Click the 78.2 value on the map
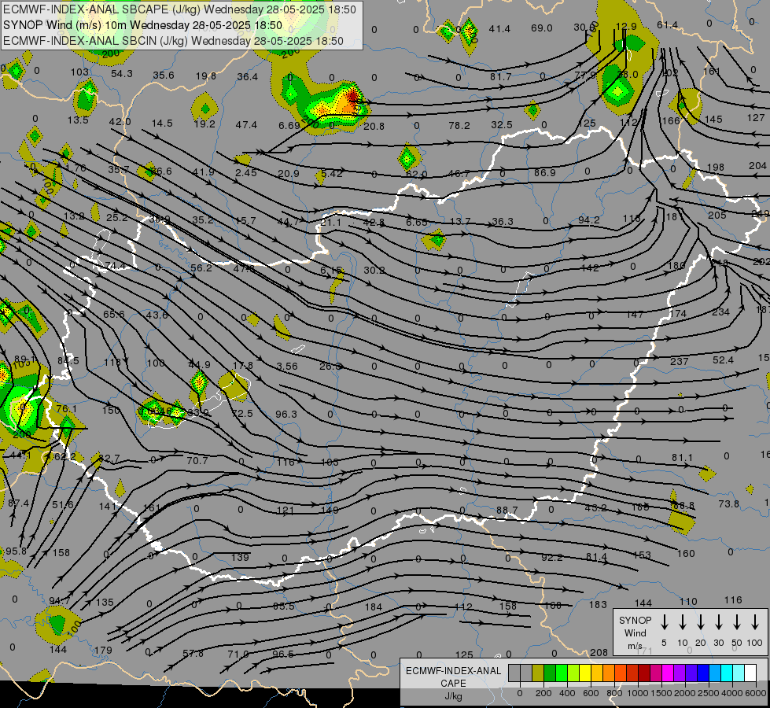This screenshot has height=708, width=770. point(459,126)
